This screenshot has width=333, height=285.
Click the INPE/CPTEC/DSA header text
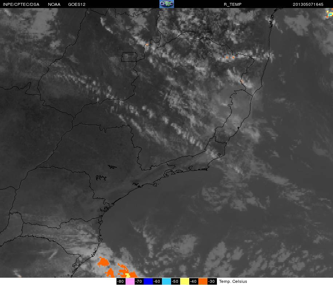pos(21,4)
